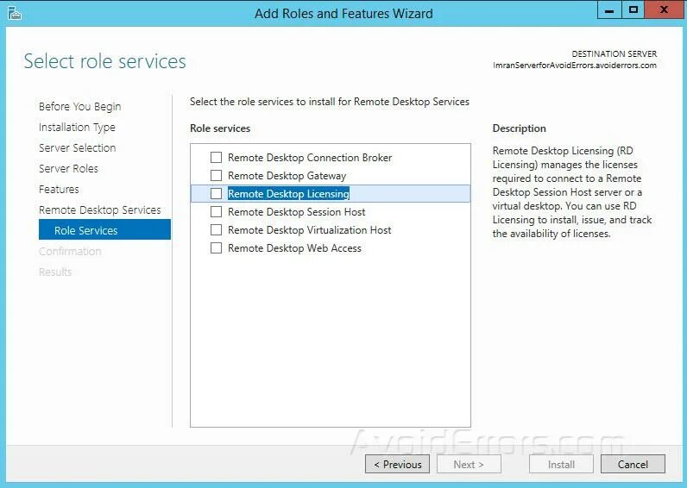Maximize the wizard window
Image resolution: width=687 pixels, height=488 pixels.
(x=633, y=10)
